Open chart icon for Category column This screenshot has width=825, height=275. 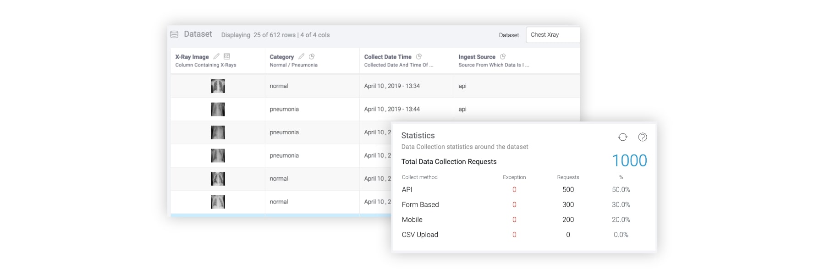pos(312,56)
